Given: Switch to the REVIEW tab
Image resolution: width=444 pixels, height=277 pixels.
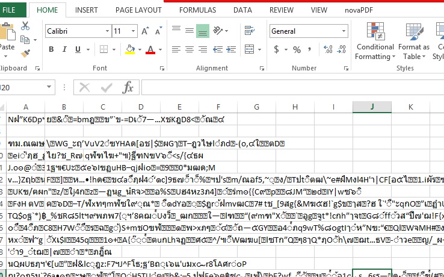Looking at the screenshot, I should coord(282,10).
